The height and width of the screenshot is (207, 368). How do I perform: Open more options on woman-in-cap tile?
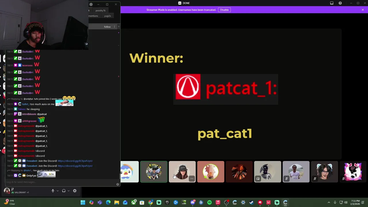192,179
